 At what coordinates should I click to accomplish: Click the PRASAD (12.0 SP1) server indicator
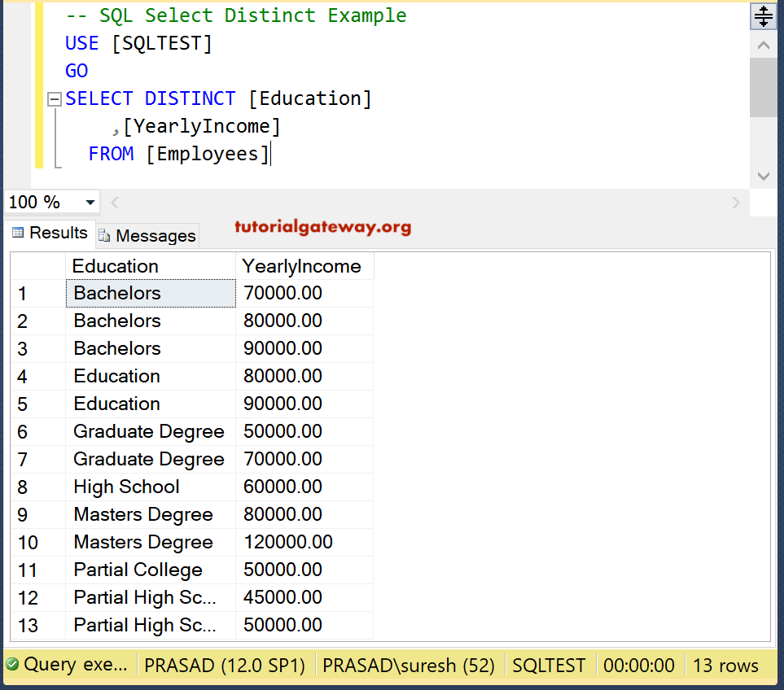coord(224,665)
